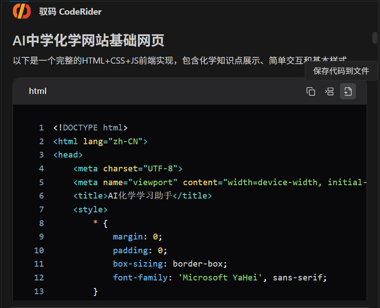The image size is (380, 308).
Task: Save code to file icon
Action: pyautogui.click(x=348, y=91)
